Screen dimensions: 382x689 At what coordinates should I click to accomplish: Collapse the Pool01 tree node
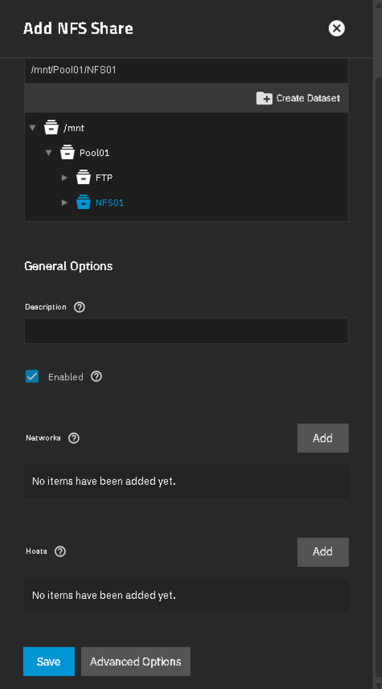coord(48,153)
